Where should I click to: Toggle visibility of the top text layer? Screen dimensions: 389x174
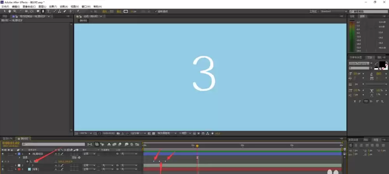[3, 154]
